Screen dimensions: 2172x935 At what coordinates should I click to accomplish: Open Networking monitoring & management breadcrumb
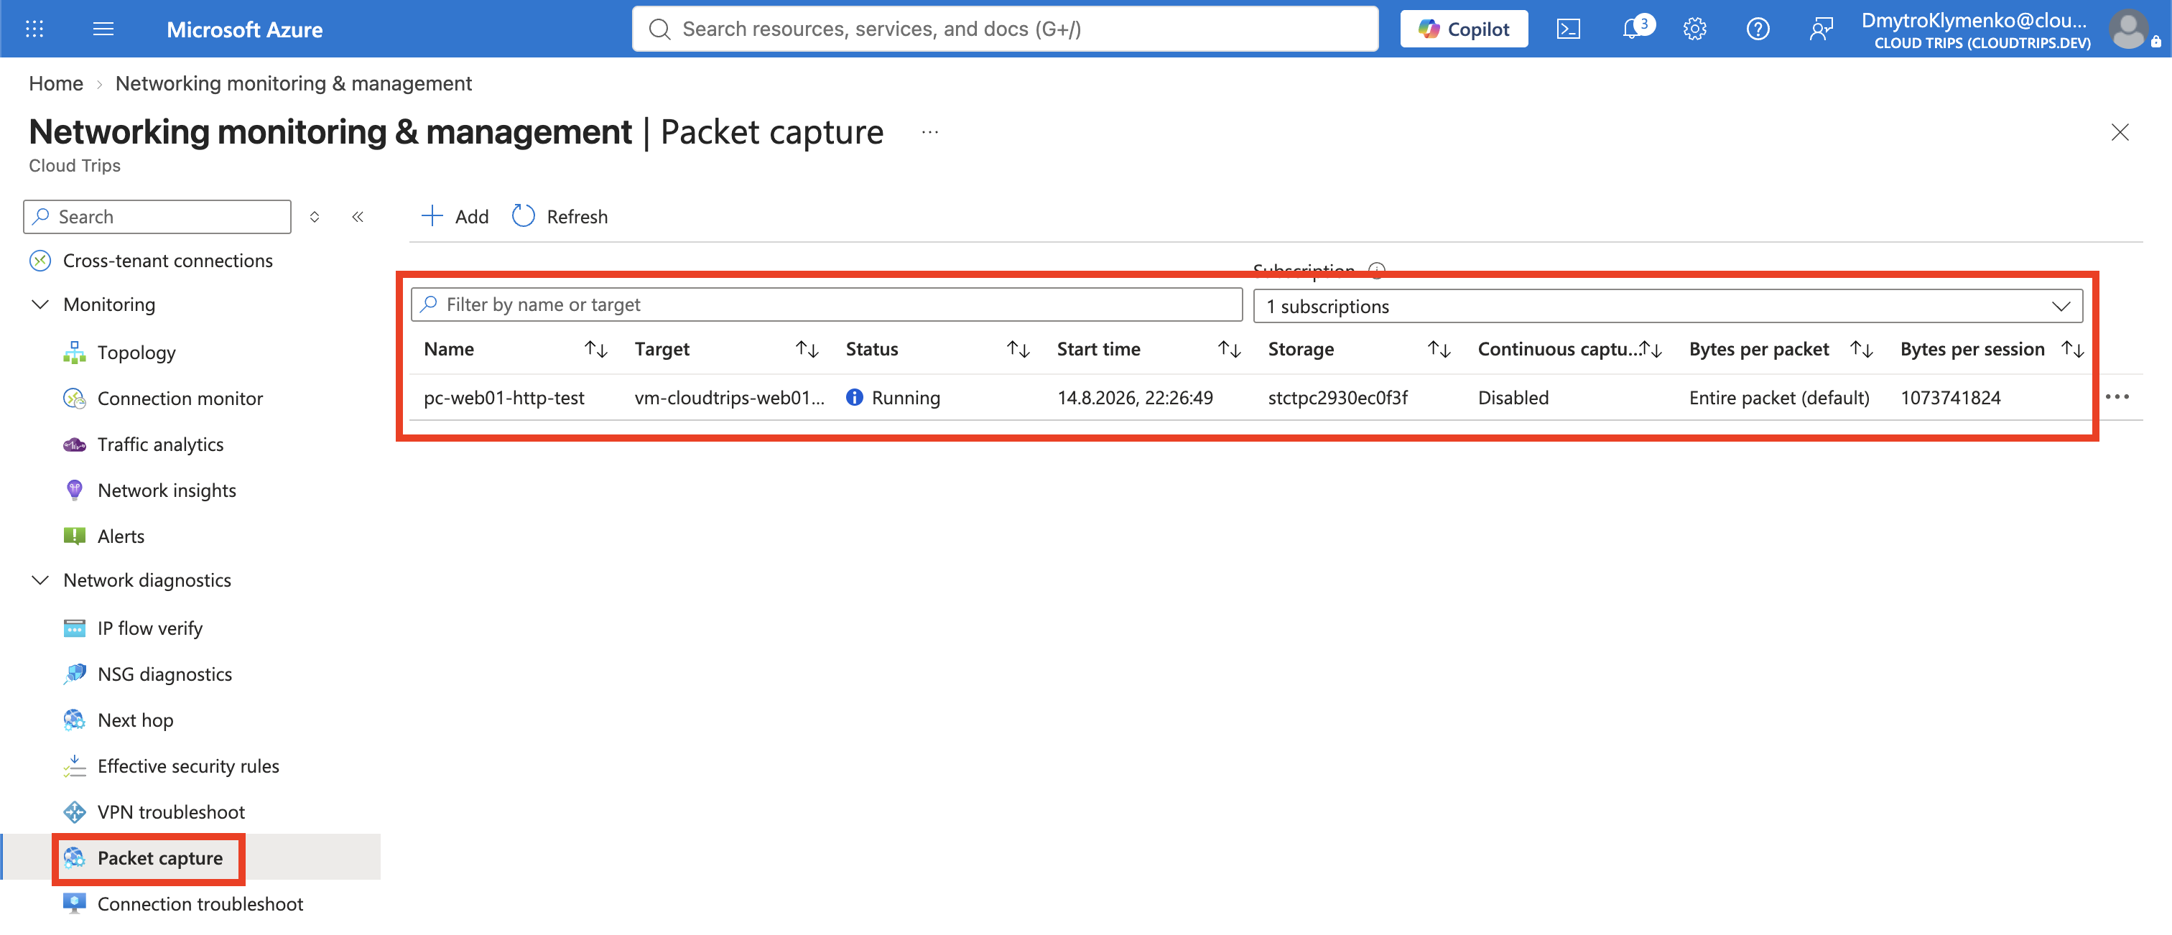click(294, 83)
